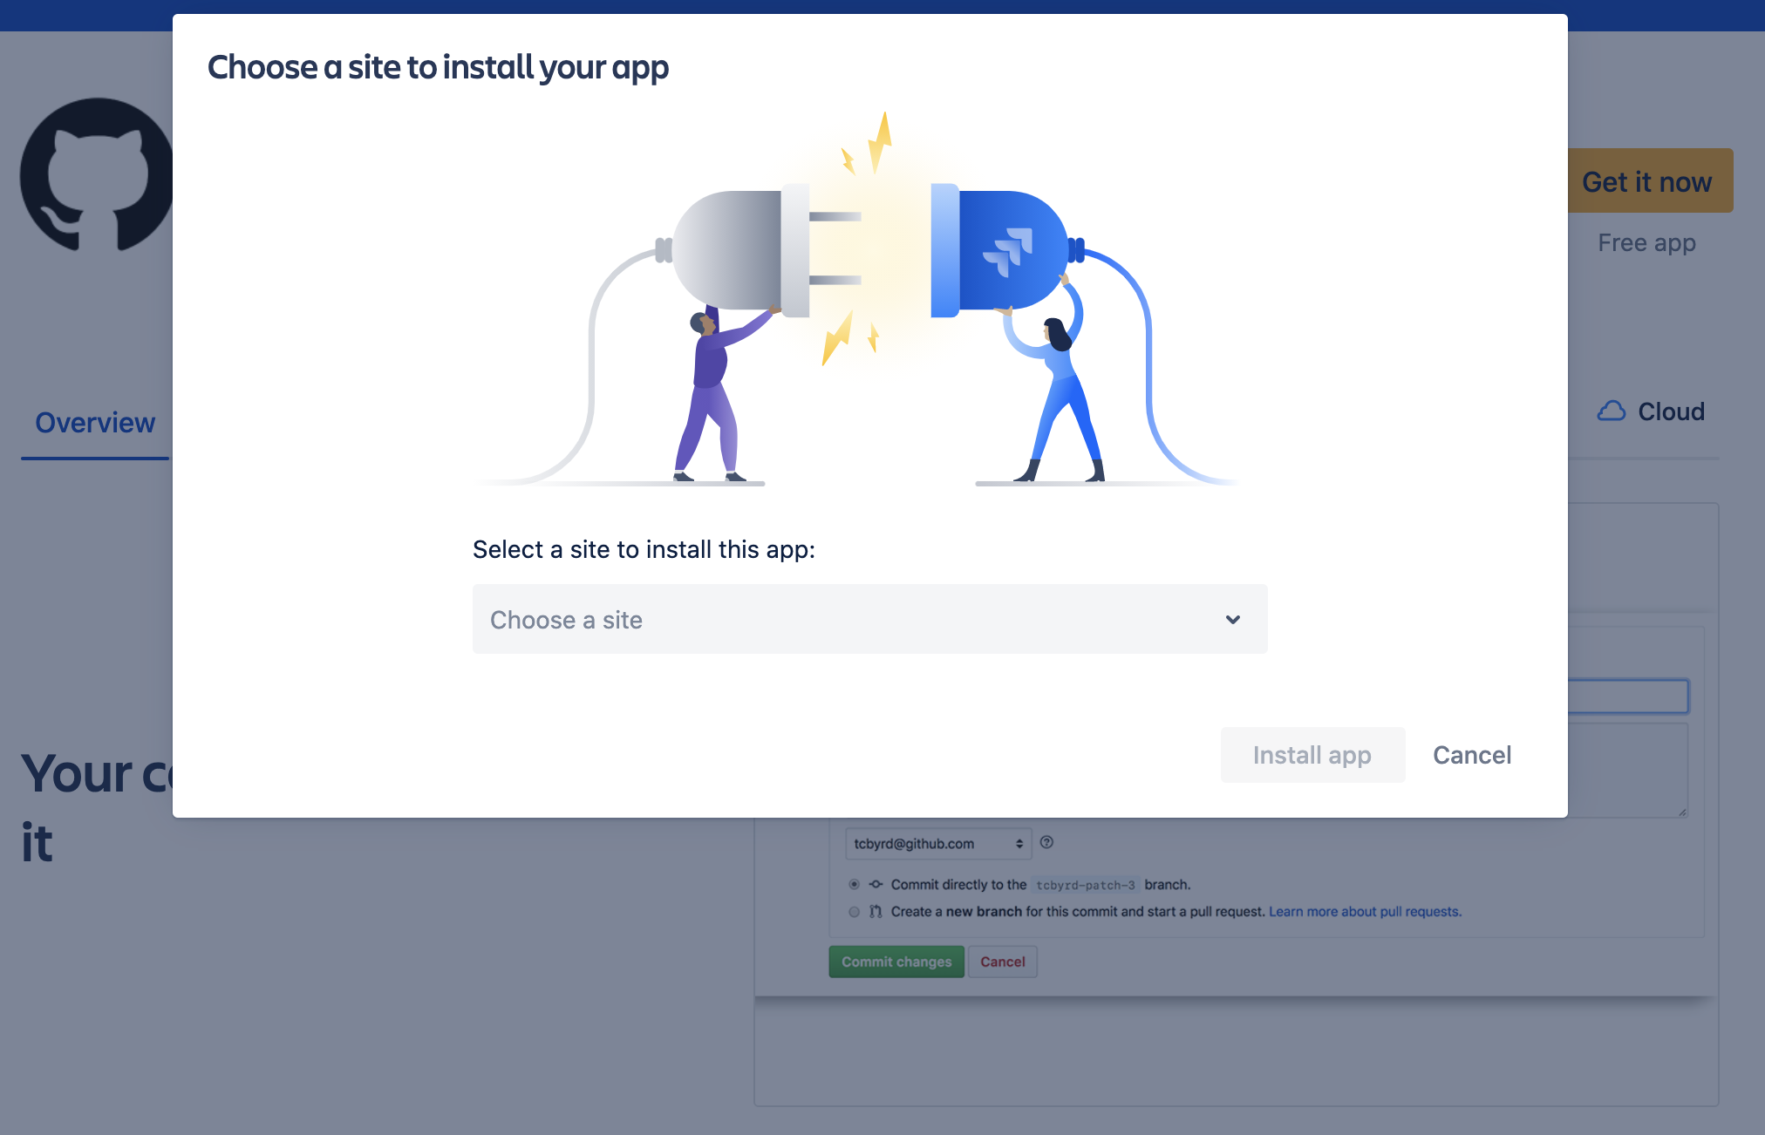The width and height of the screenshot is (1765, 1135).
Task: Open the tcbyrd@github.com email dropdown
Action: pos(938,844)
